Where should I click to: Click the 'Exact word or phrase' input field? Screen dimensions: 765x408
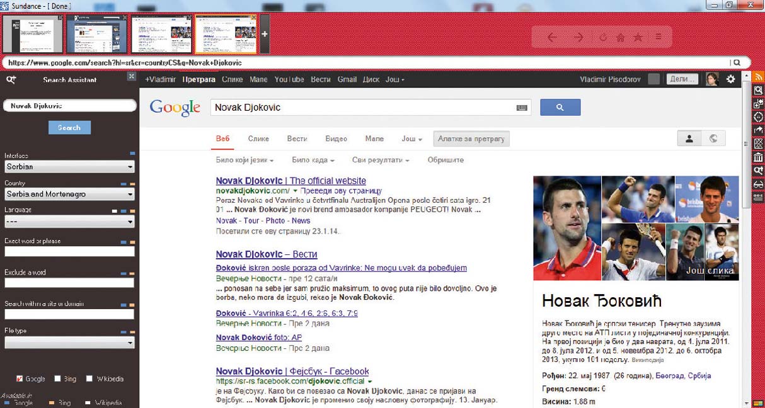[69, 251]
